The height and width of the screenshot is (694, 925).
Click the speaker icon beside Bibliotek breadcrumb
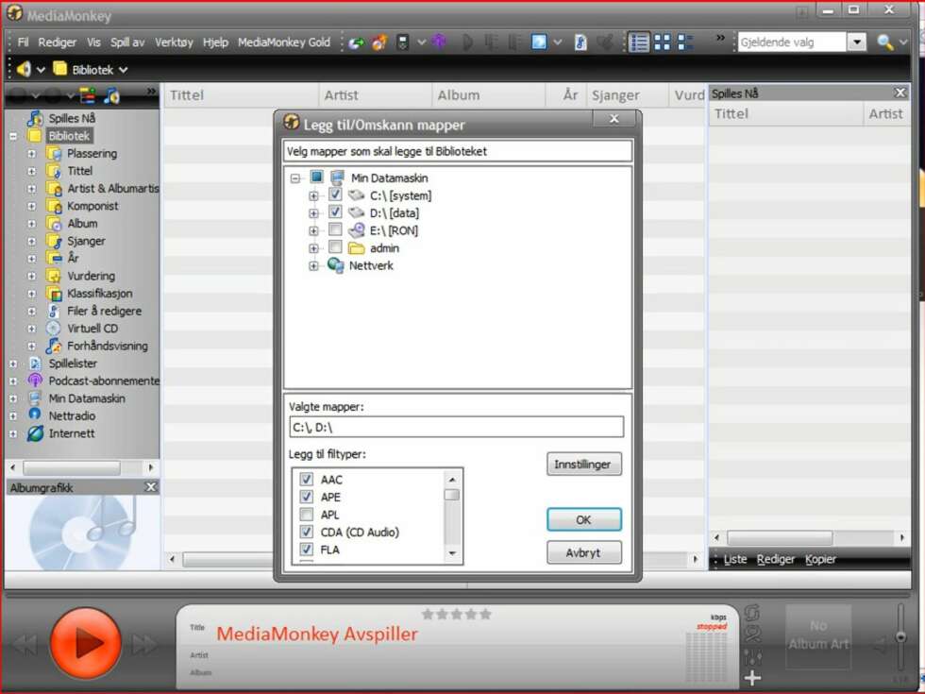[24, 69]
